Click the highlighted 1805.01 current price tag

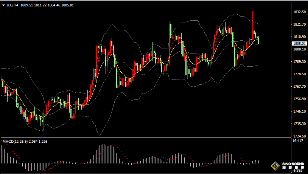coord(299,43)
